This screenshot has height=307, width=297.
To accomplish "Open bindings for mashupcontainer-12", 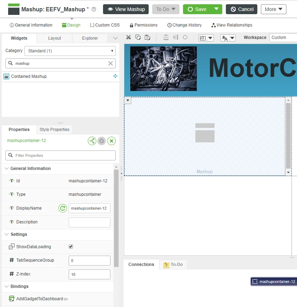I will [92, 141].
